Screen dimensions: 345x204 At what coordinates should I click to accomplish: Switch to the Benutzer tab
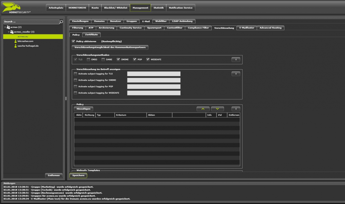[116, 21]
